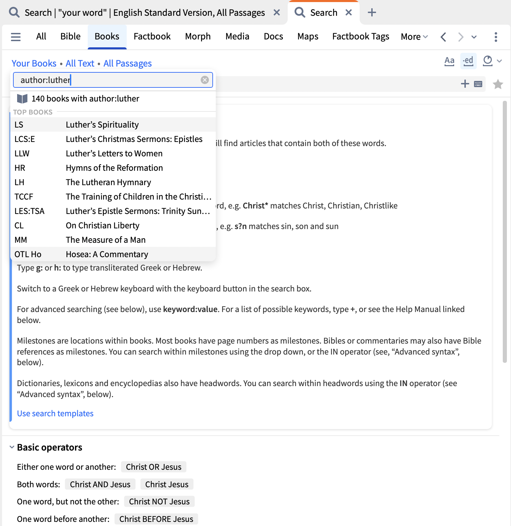Insert the Christ NOT Jesus example
The height and width of the screenshot is (526, 511).
[x=159, y=502]
